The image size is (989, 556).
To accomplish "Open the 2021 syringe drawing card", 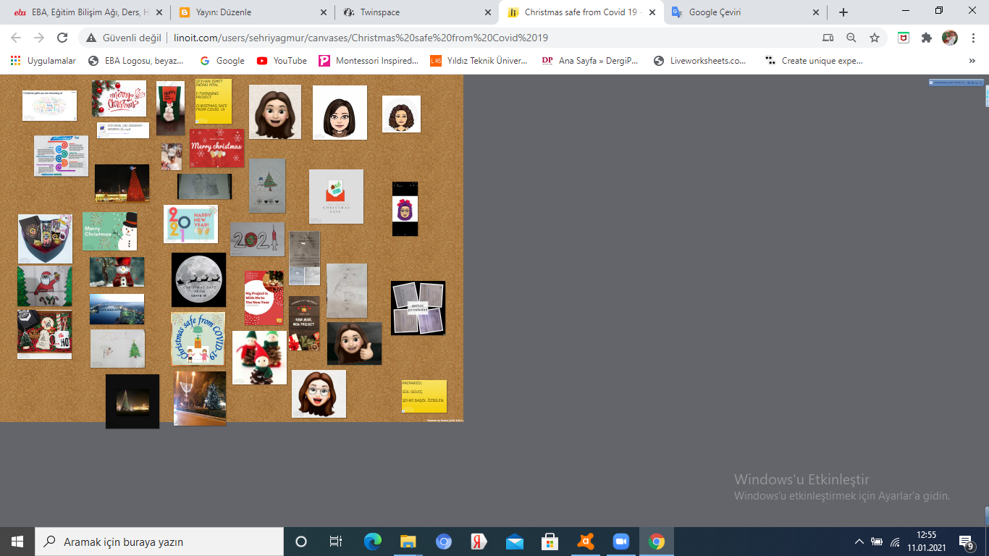I will [257, 239].
